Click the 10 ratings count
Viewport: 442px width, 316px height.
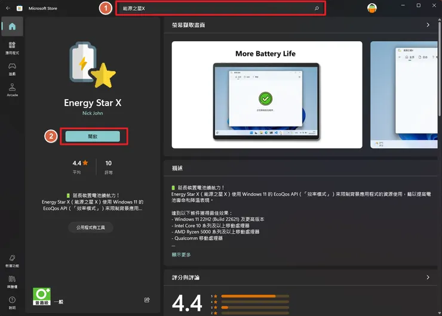click(109, 163)
